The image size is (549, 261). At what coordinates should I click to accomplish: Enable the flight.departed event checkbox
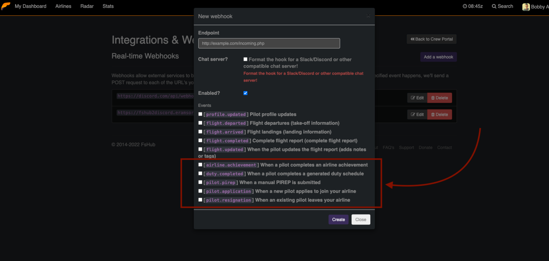tap(200, 123)
